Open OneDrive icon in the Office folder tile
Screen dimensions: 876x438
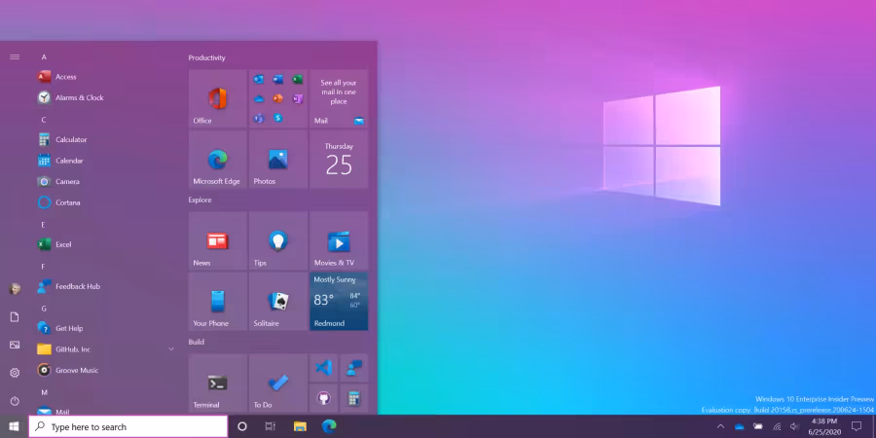(x=259, y=99)
